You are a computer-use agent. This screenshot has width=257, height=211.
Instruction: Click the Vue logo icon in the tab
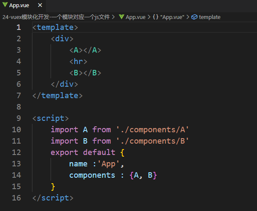pos(5,5)
